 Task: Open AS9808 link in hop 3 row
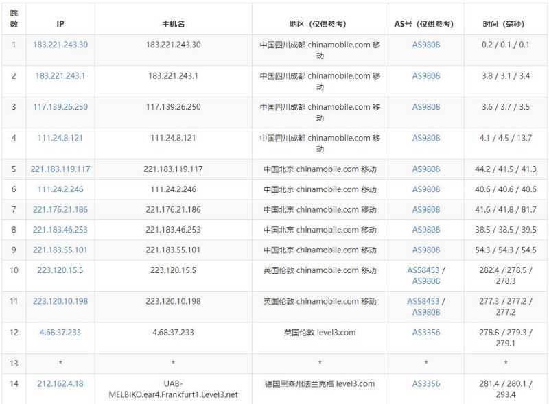426,107
